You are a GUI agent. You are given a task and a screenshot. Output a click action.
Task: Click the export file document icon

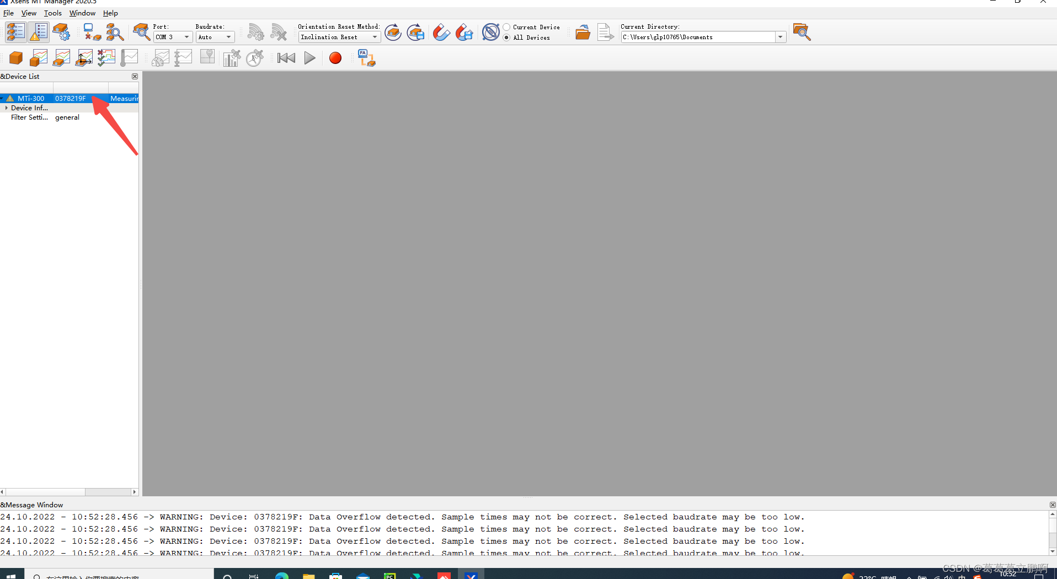pyautogui.click(x=605, y=32)
